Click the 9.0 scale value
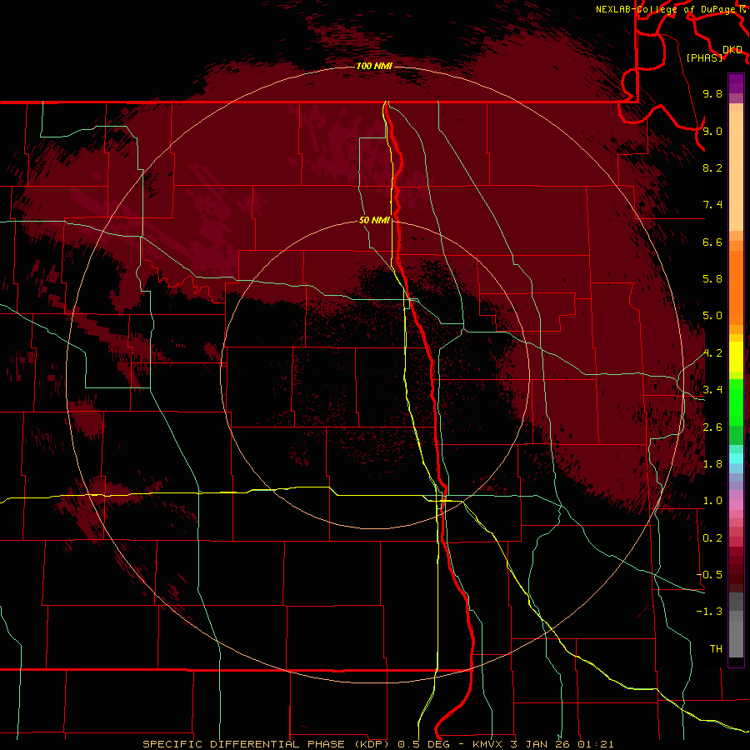Screen dimensions: 750x750 click(x=712, y=131)
